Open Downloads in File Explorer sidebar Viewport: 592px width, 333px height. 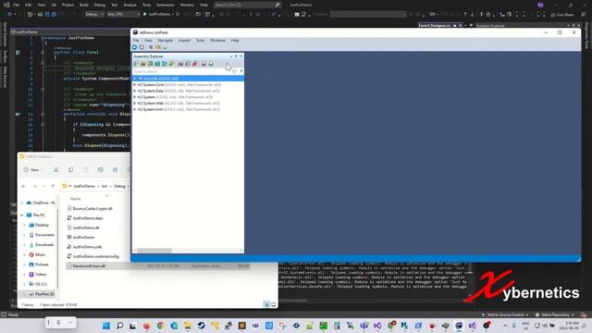[x=43, y=244]
